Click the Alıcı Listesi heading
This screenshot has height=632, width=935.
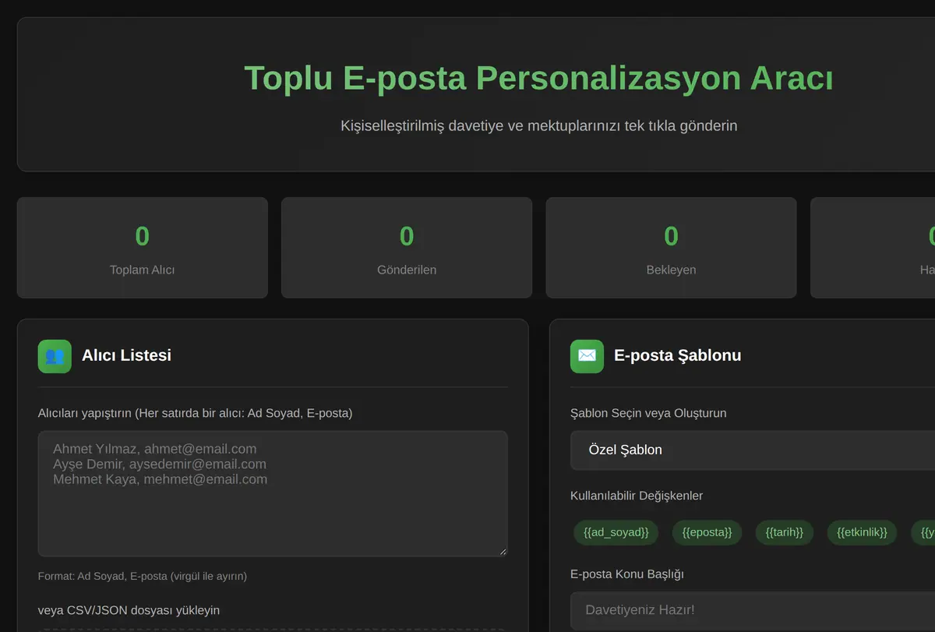pos(126,355)
